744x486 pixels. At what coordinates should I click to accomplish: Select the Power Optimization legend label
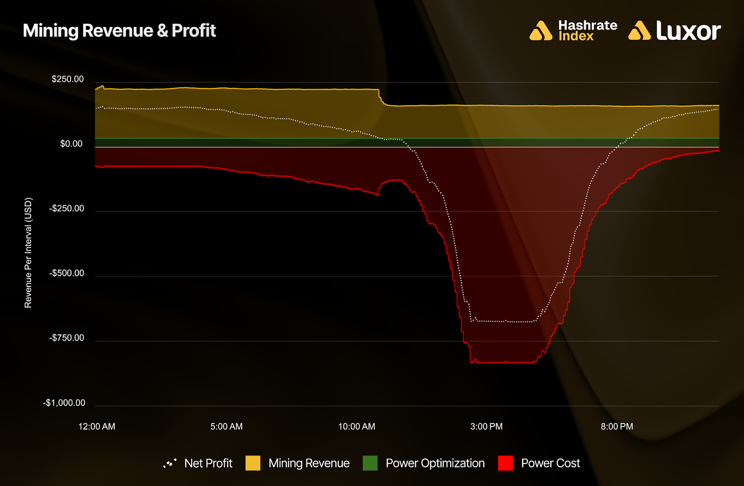(x=435, y=463)
